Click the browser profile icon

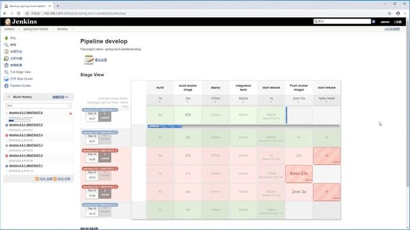(x=398, y=13)
